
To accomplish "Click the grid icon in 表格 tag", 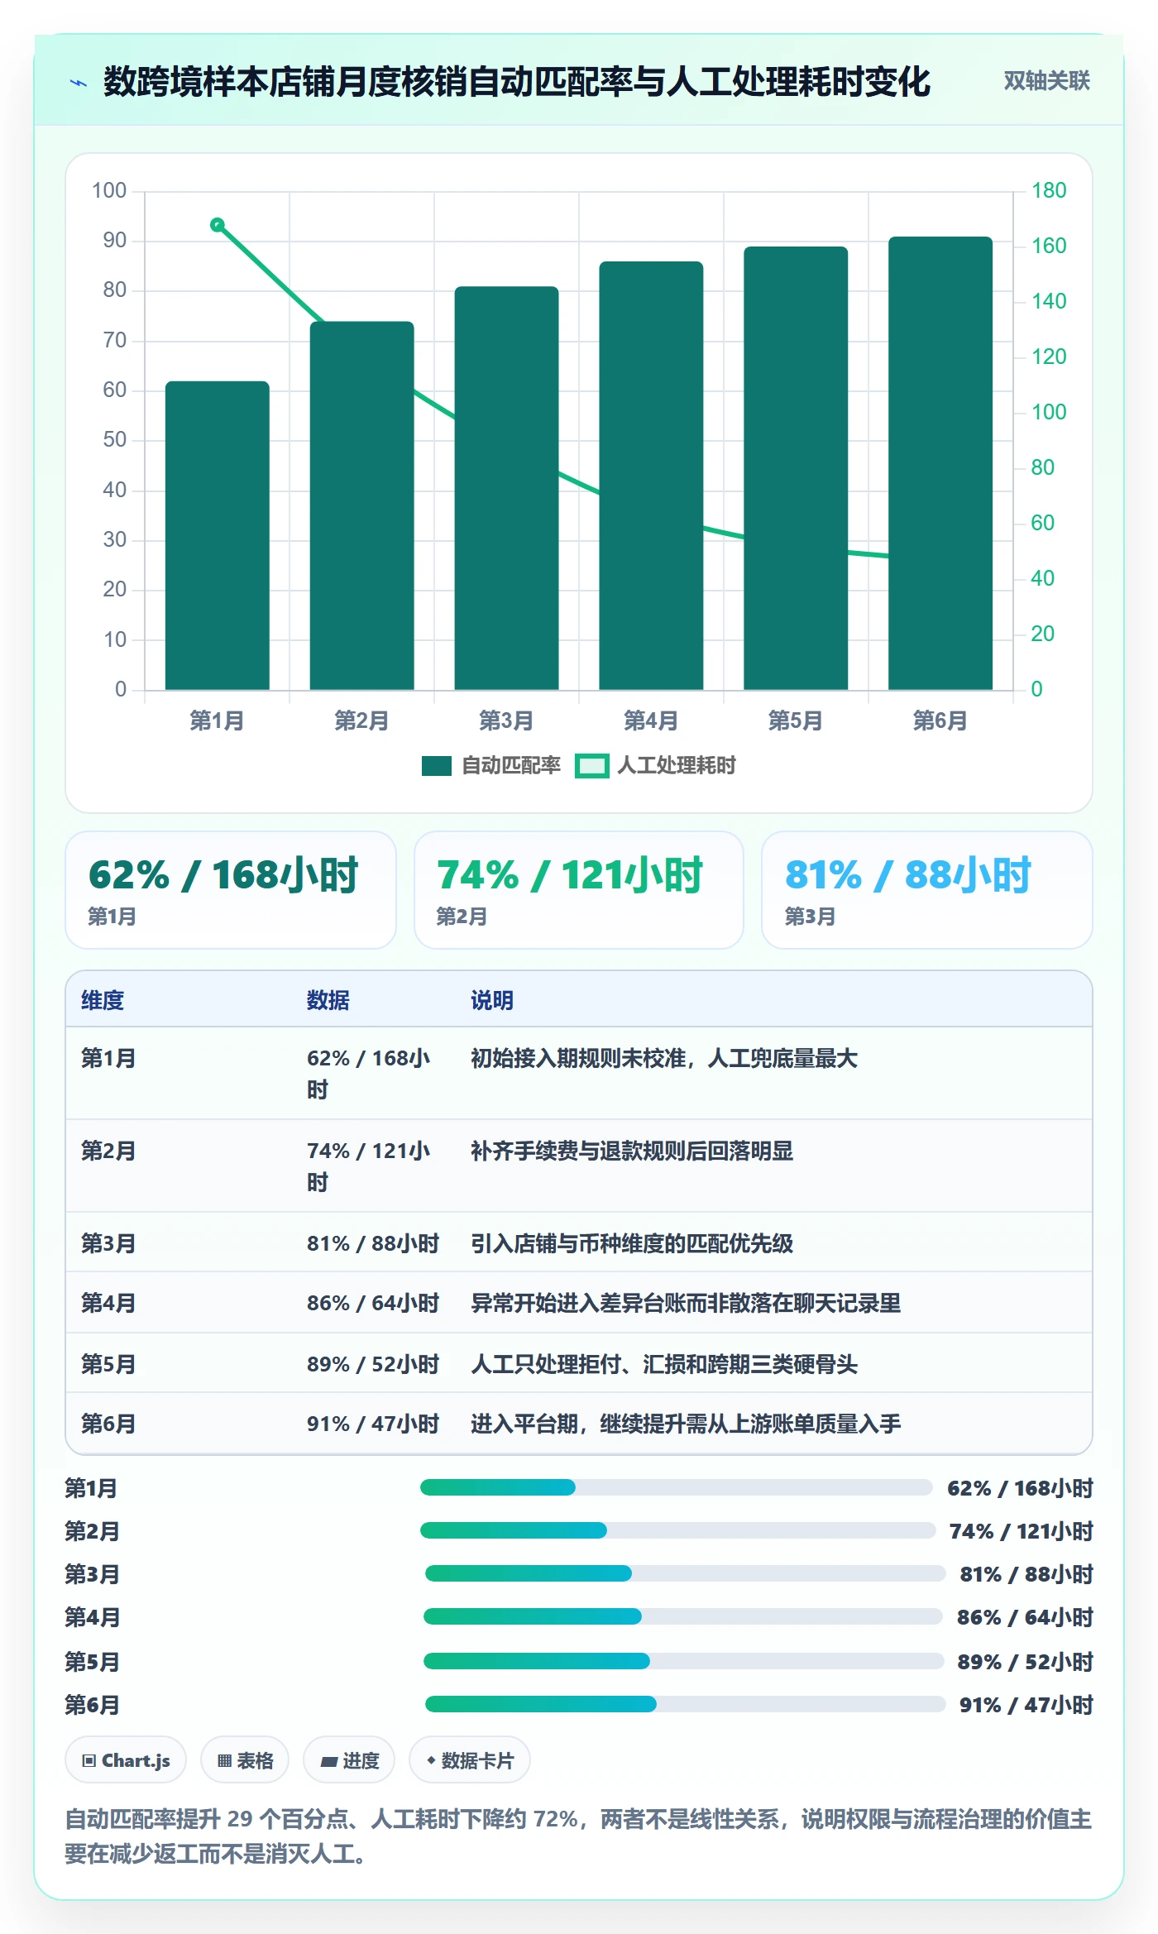I will (x=224, y=1760).
